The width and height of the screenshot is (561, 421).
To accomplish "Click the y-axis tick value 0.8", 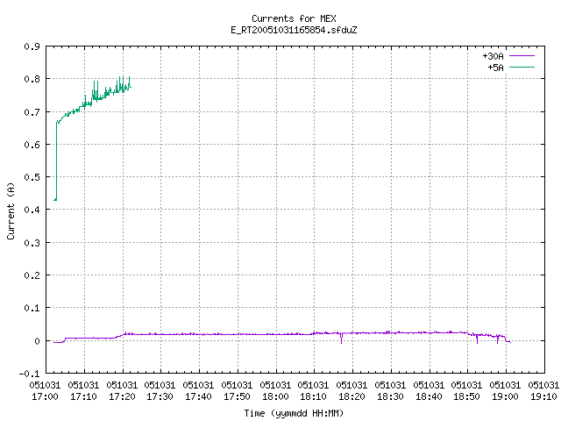I will coord(32,79).
